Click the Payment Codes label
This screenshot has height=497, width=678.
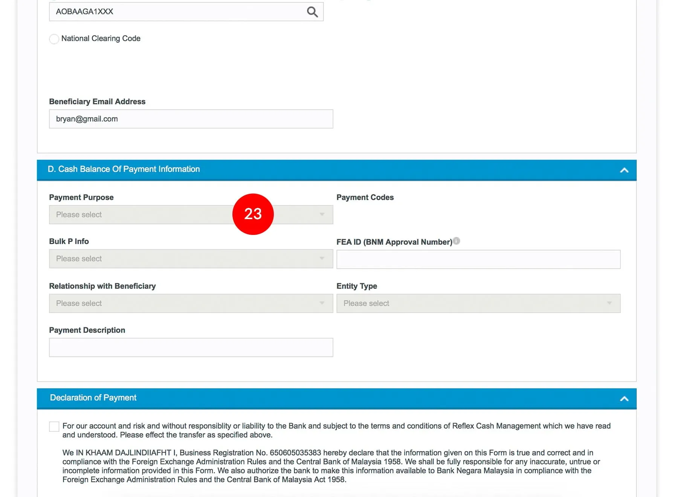click(365, 197)
